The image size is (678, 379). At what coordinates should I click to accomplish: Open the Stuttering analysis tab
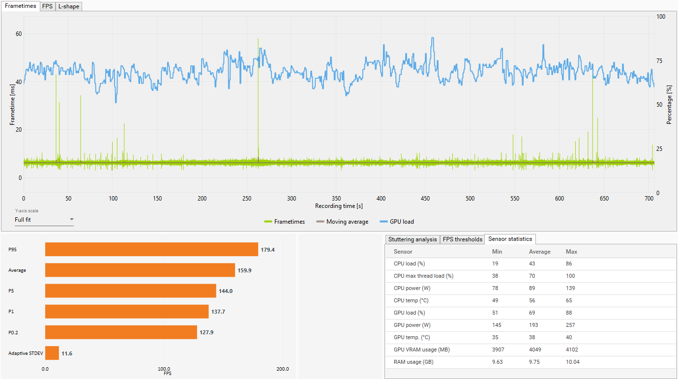pos(413,239)
